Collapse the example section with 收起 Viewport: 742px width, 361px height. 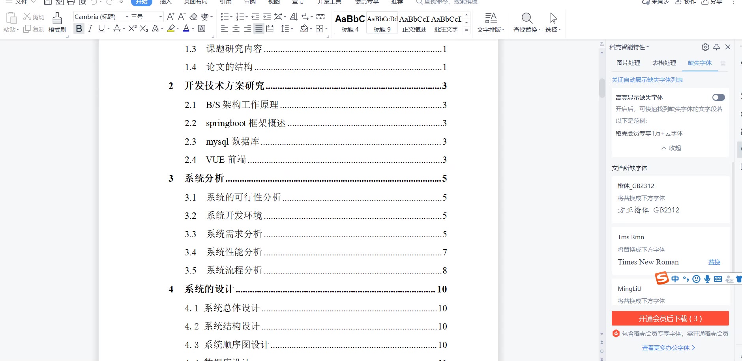click(671, 148)
